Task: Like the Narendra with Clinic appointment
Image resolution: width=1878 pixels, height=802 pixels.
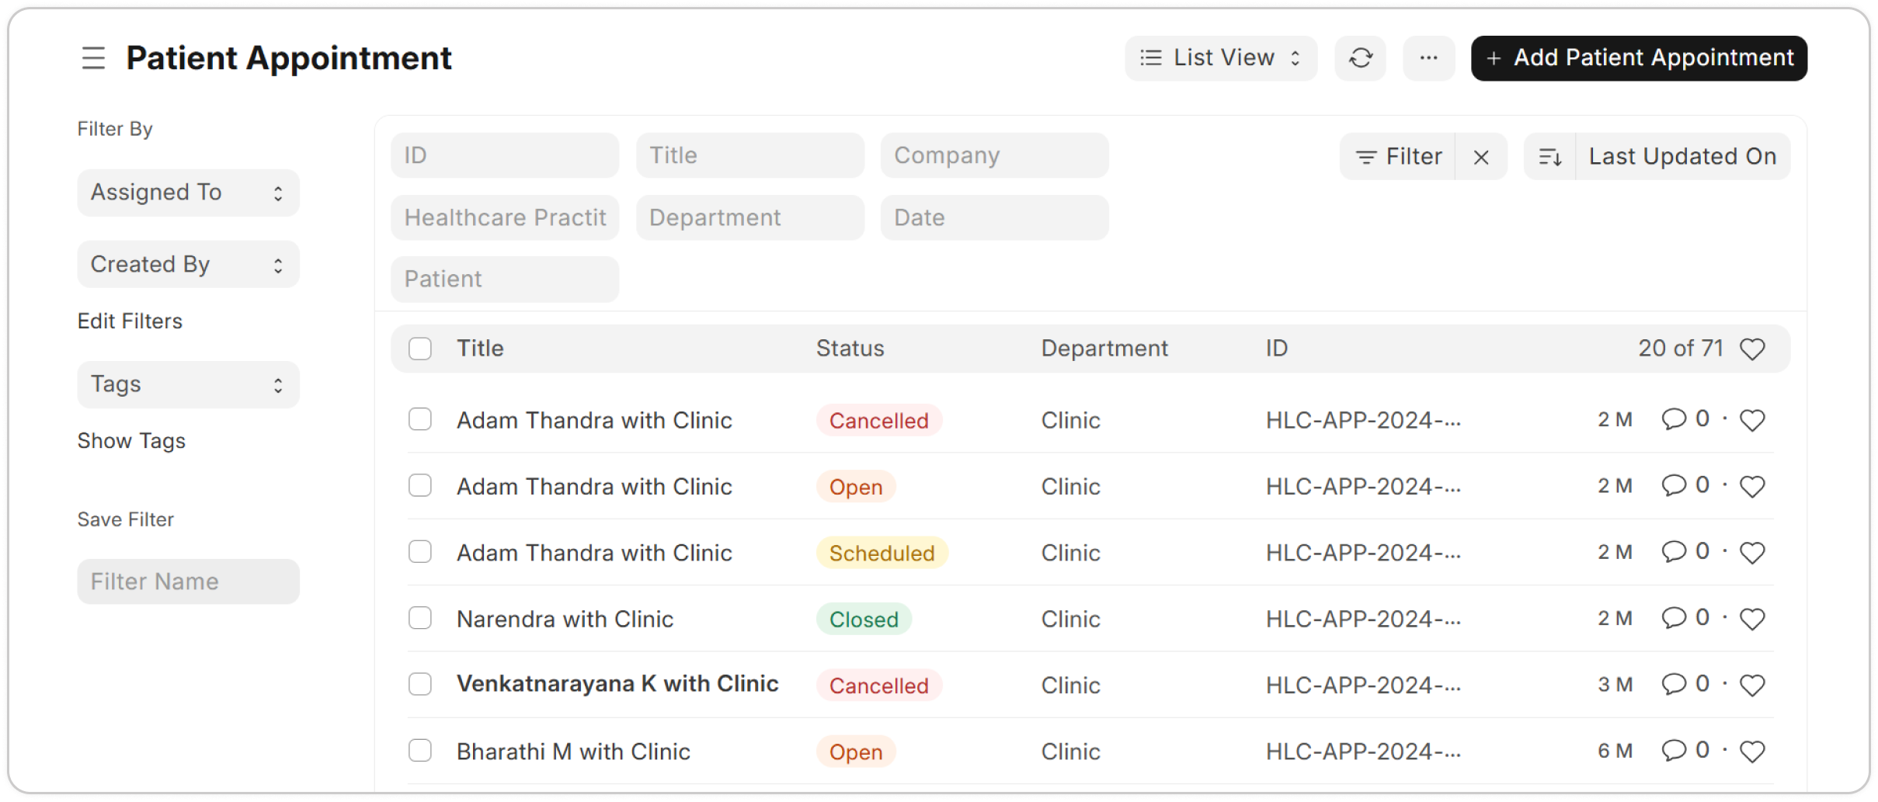Action: click(1752, 620)
